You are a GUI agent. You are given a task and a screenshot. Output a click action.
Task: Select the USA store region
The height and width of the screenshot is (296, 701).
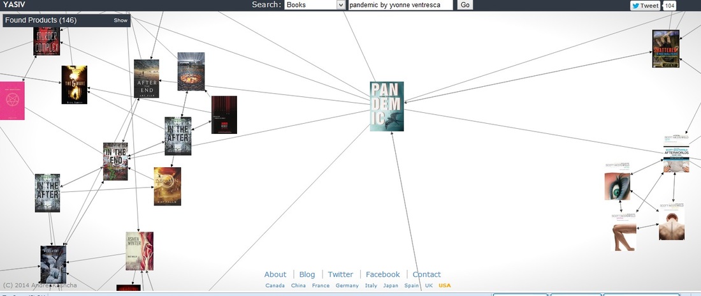445,286
